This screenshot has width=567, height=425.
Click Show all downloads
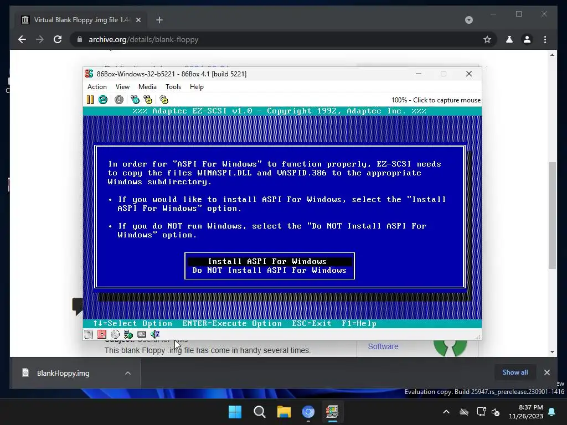pos(515,372)
